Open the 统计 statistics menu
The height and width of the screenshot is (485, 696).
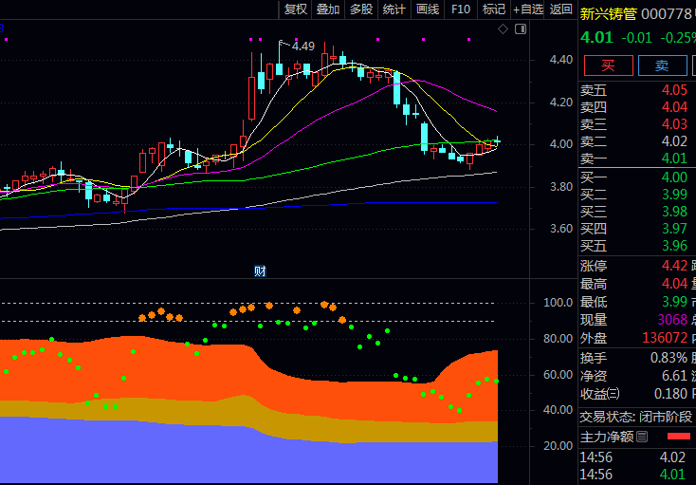coord(394,9)
